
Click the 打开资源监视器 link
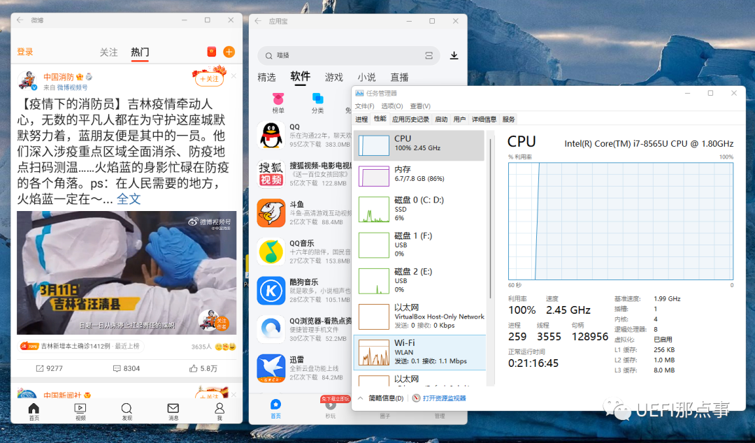tap(444, 398)
